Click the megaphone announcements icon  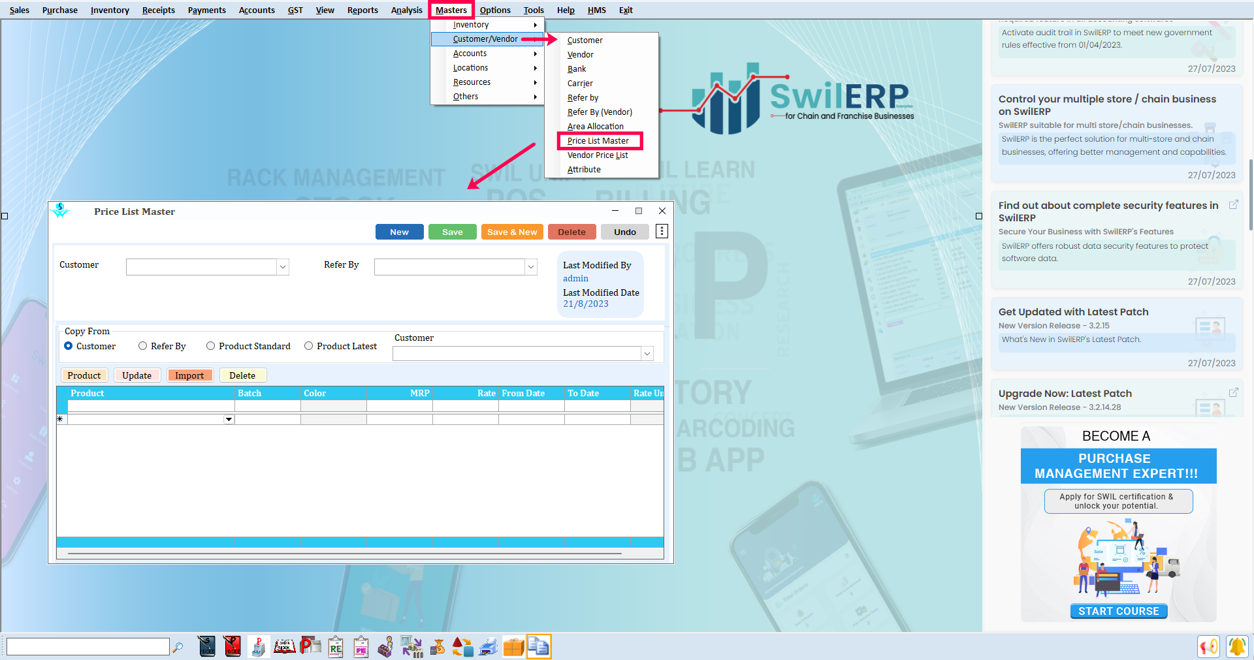1209,646
